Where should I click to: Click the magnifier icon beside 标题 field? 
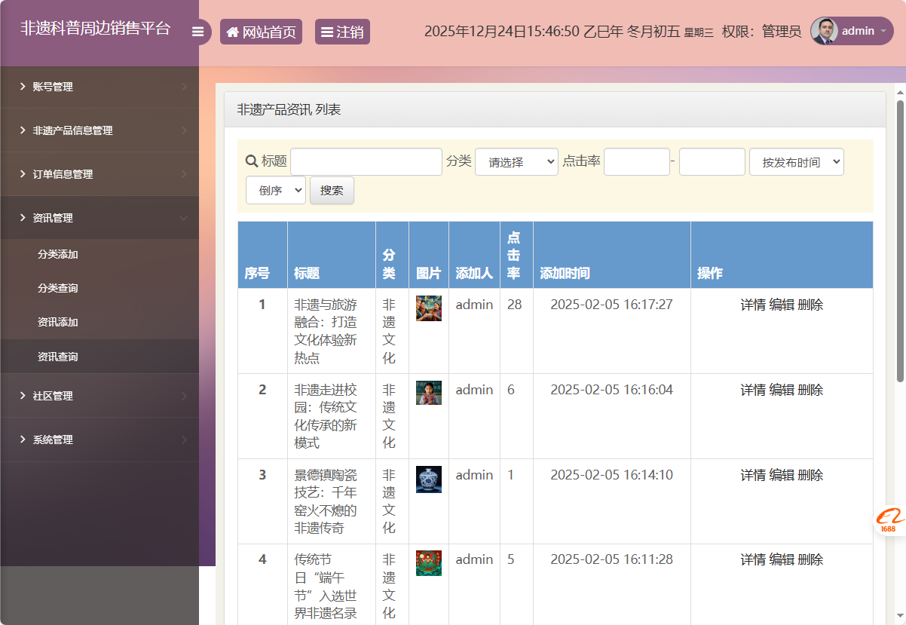[x=251, y=161]
